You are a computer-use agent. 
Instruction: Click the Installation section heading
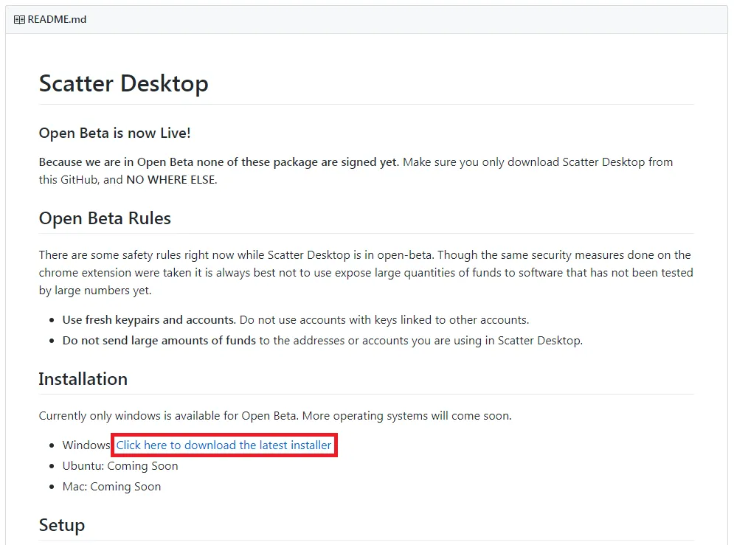[83, 379]
